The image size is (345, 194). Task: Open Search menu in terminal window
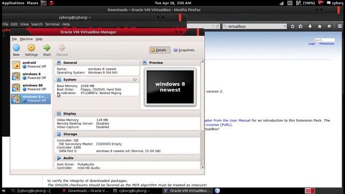tap(37, 24)
